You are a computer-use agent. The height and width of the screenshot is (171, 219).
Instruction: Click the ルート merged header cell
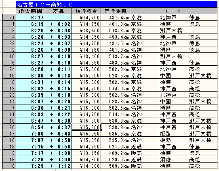[173, 11]
